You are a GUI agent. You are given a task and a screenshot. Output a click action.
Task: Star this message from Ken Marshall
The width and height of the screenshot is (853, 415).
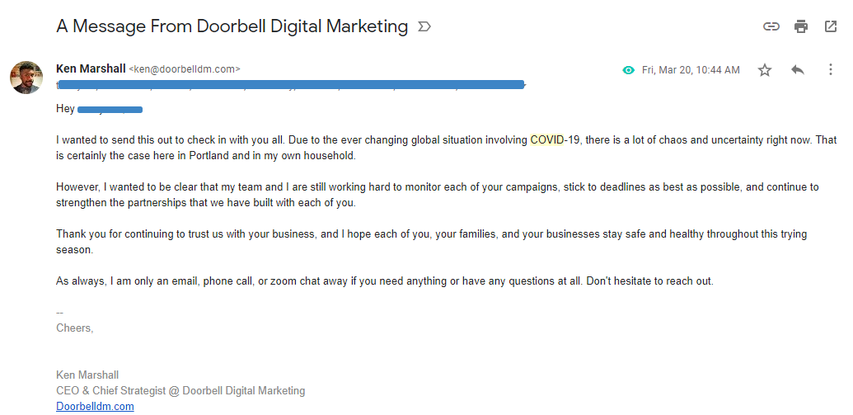pos(765,69)
